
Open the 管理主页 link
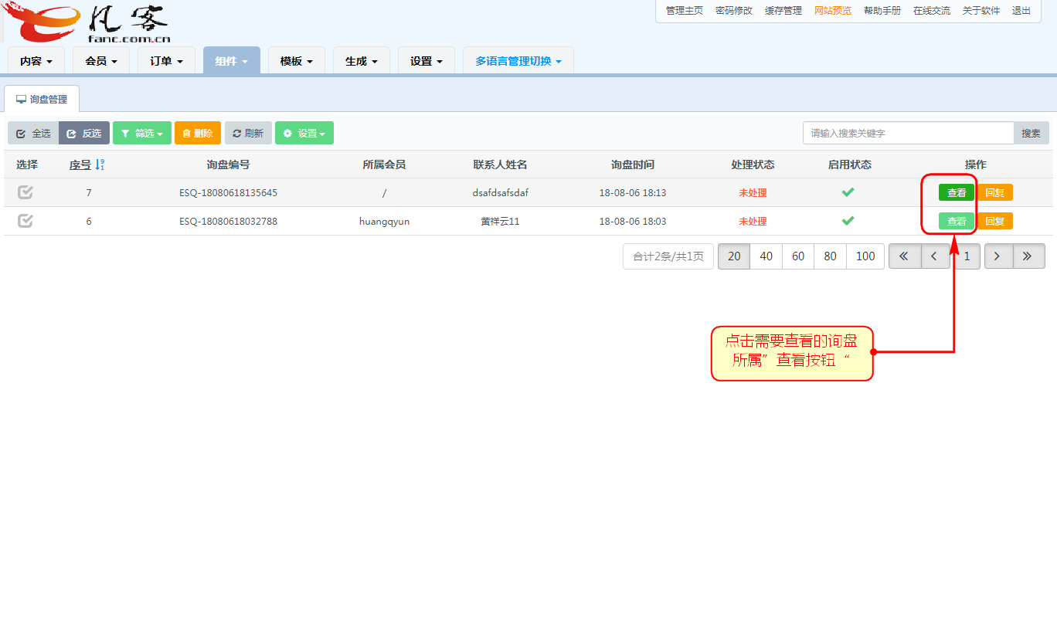(x=685, y=11)
